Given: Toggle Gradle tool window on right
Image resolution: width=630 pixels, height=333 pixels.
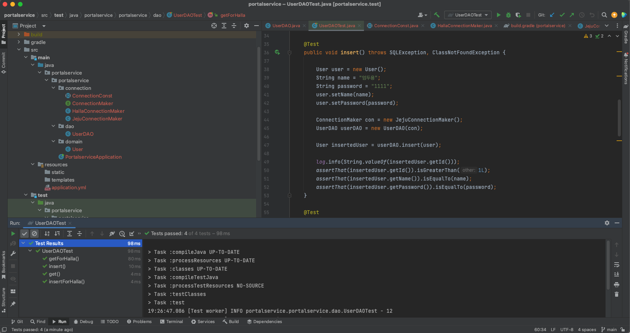Looking at the screenshot, I should pos(626,34).
